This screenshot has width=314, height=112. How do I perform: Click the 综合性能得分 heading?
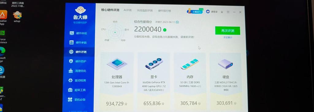143,22
